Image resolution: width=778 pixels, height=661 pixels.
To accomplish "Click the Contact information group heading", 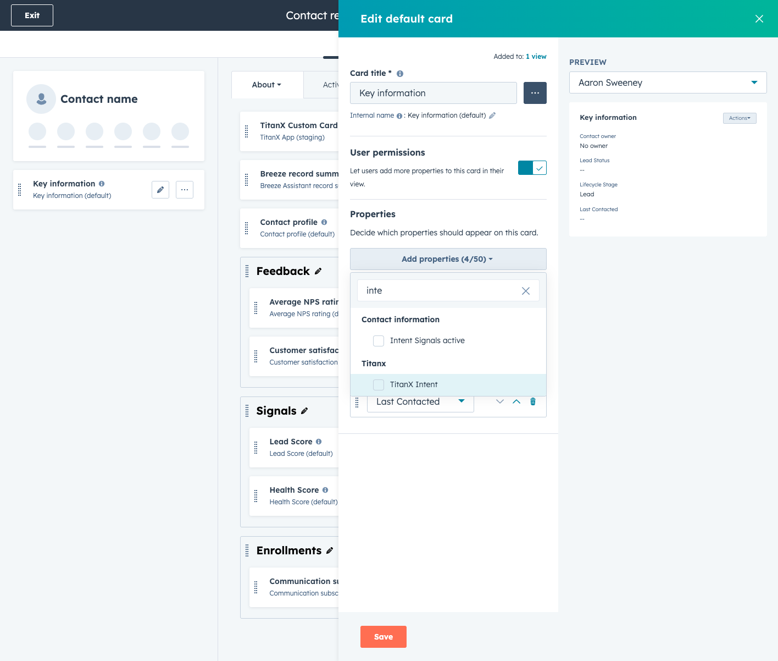I will (x=401, y=320).
